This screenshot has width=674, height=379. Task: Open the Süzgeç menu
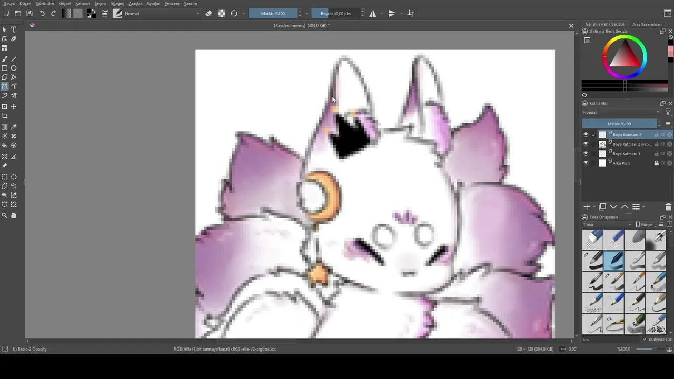point(117,4)
